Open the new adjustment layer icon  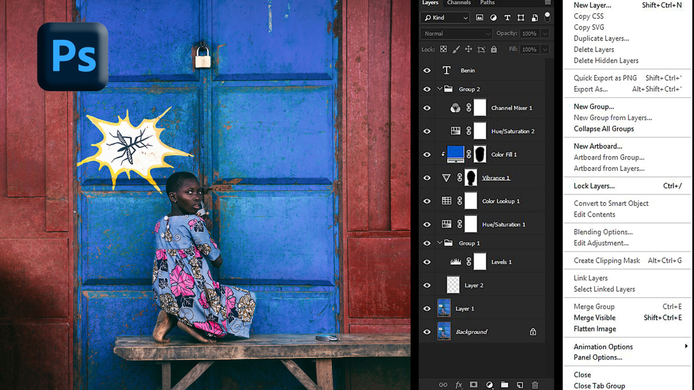(x=489, y=385)
